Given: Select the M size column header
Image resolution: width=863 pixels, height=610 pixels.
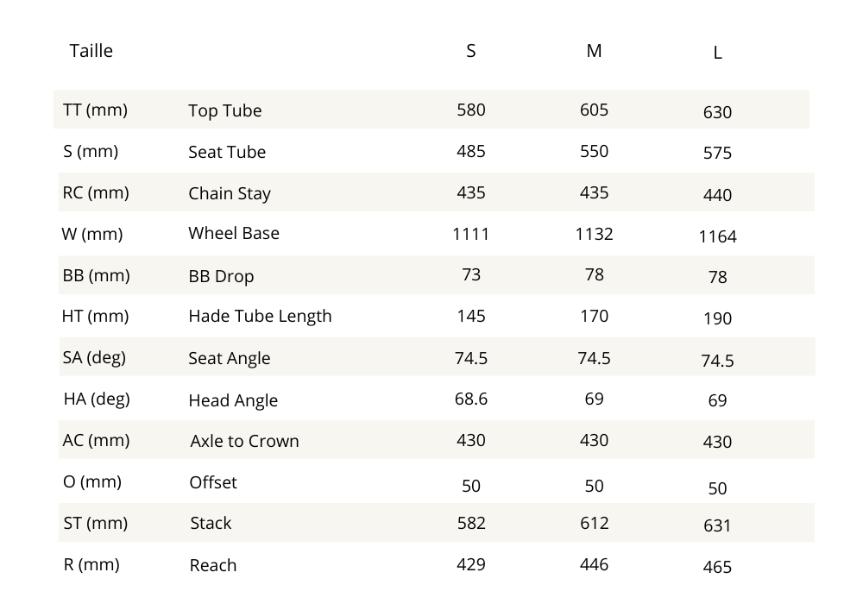Looking at the screenshot, I should 594,51.
